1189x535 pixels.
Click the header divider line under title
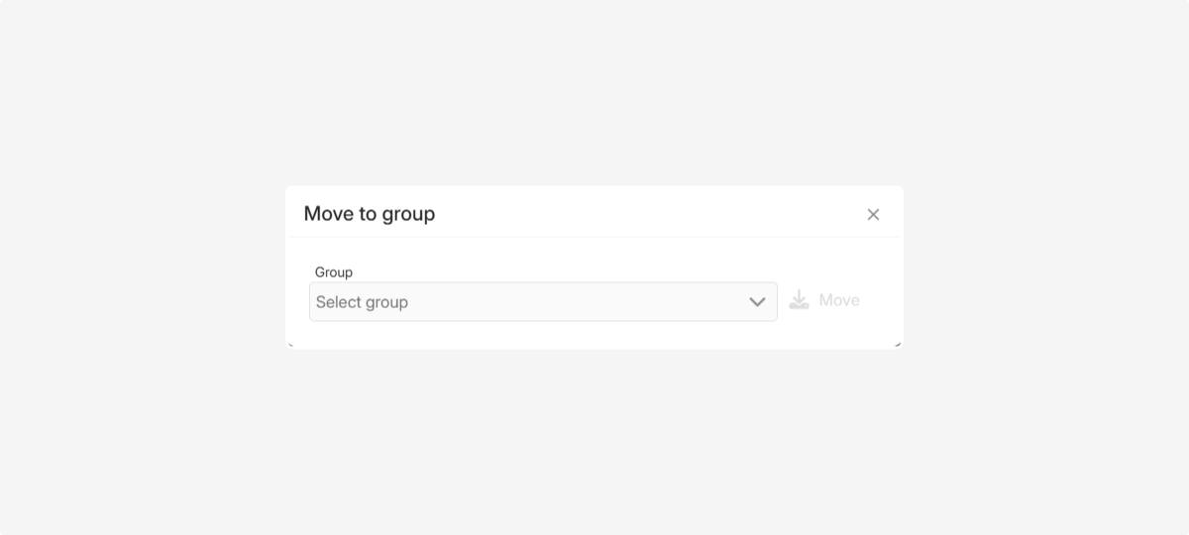coord(594,237)
